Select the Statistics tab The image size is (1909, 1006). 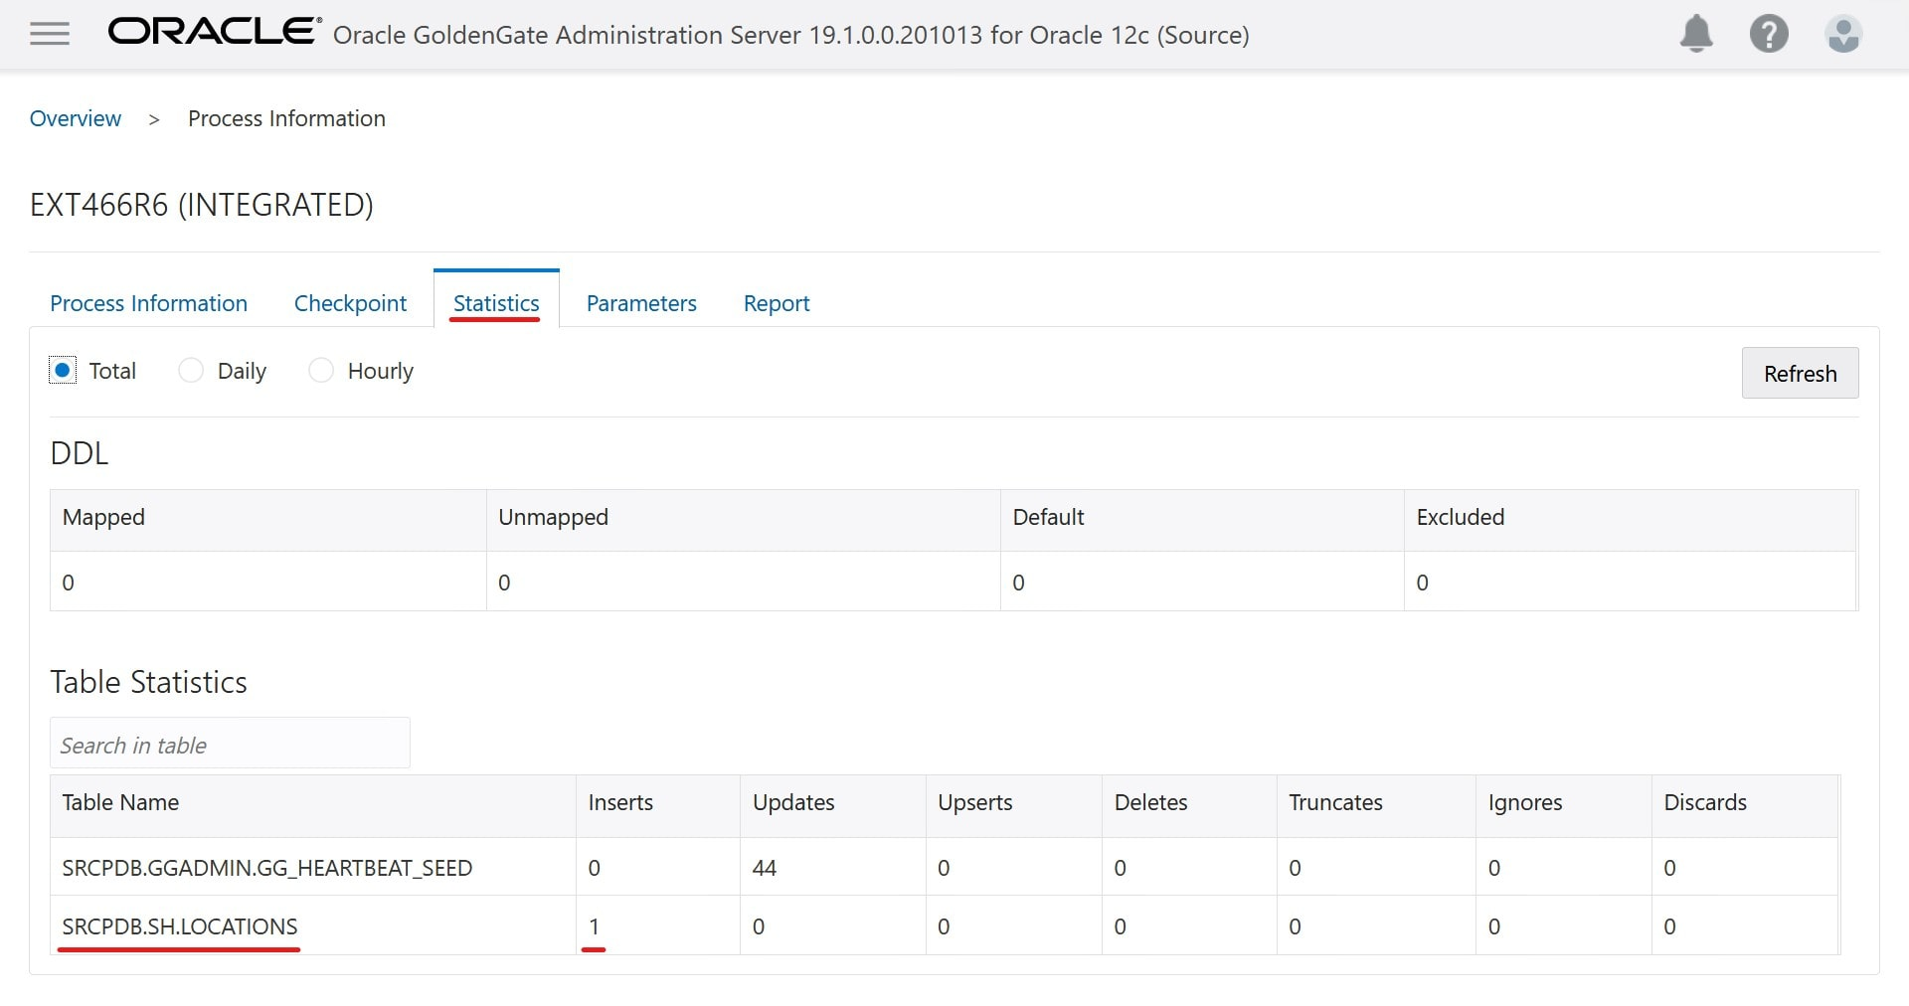tap(496, 303)
